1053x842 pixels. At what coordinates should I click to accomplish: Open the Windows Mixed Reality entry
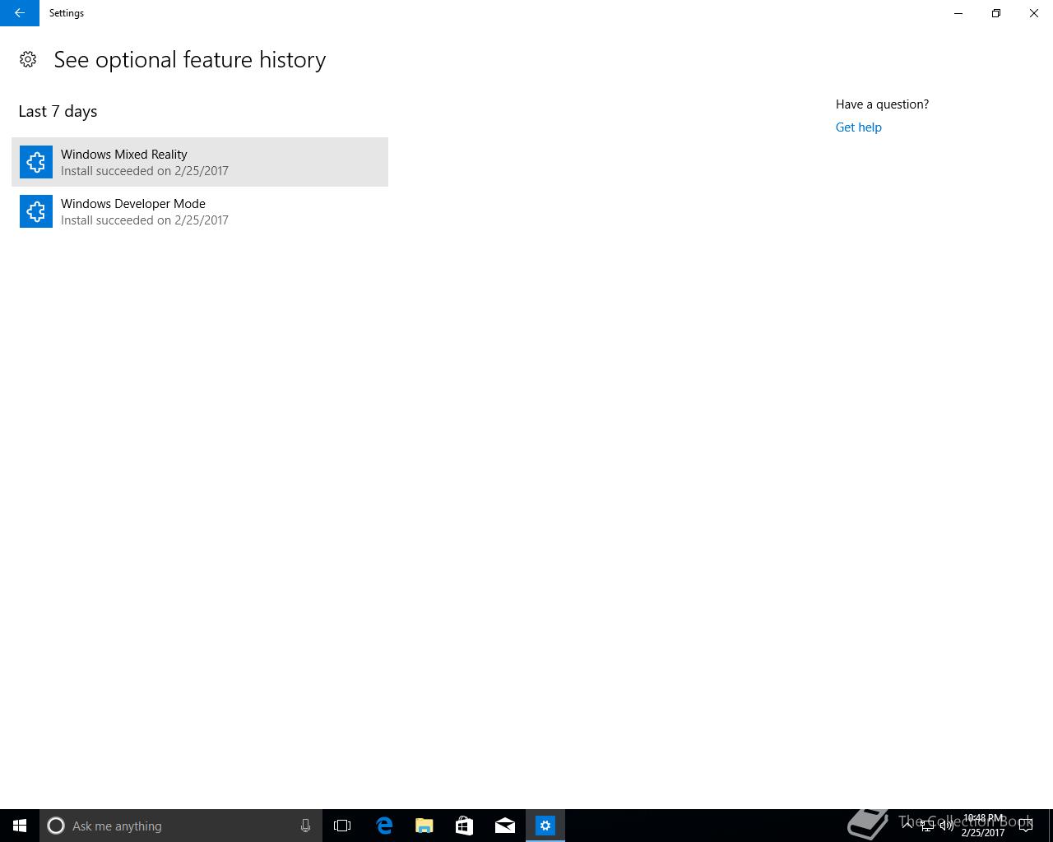[x=200, y=162]
